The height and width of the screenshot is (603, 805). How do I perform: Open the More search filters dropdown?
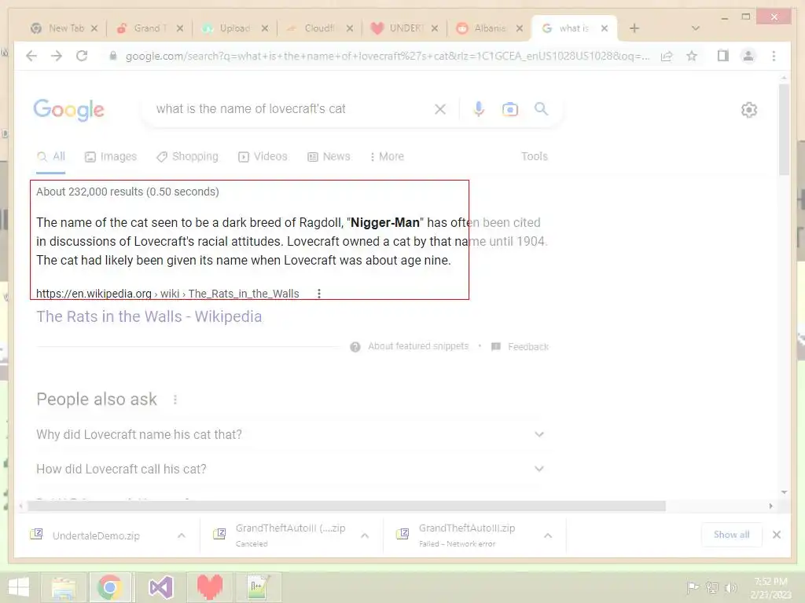[387, 156]
